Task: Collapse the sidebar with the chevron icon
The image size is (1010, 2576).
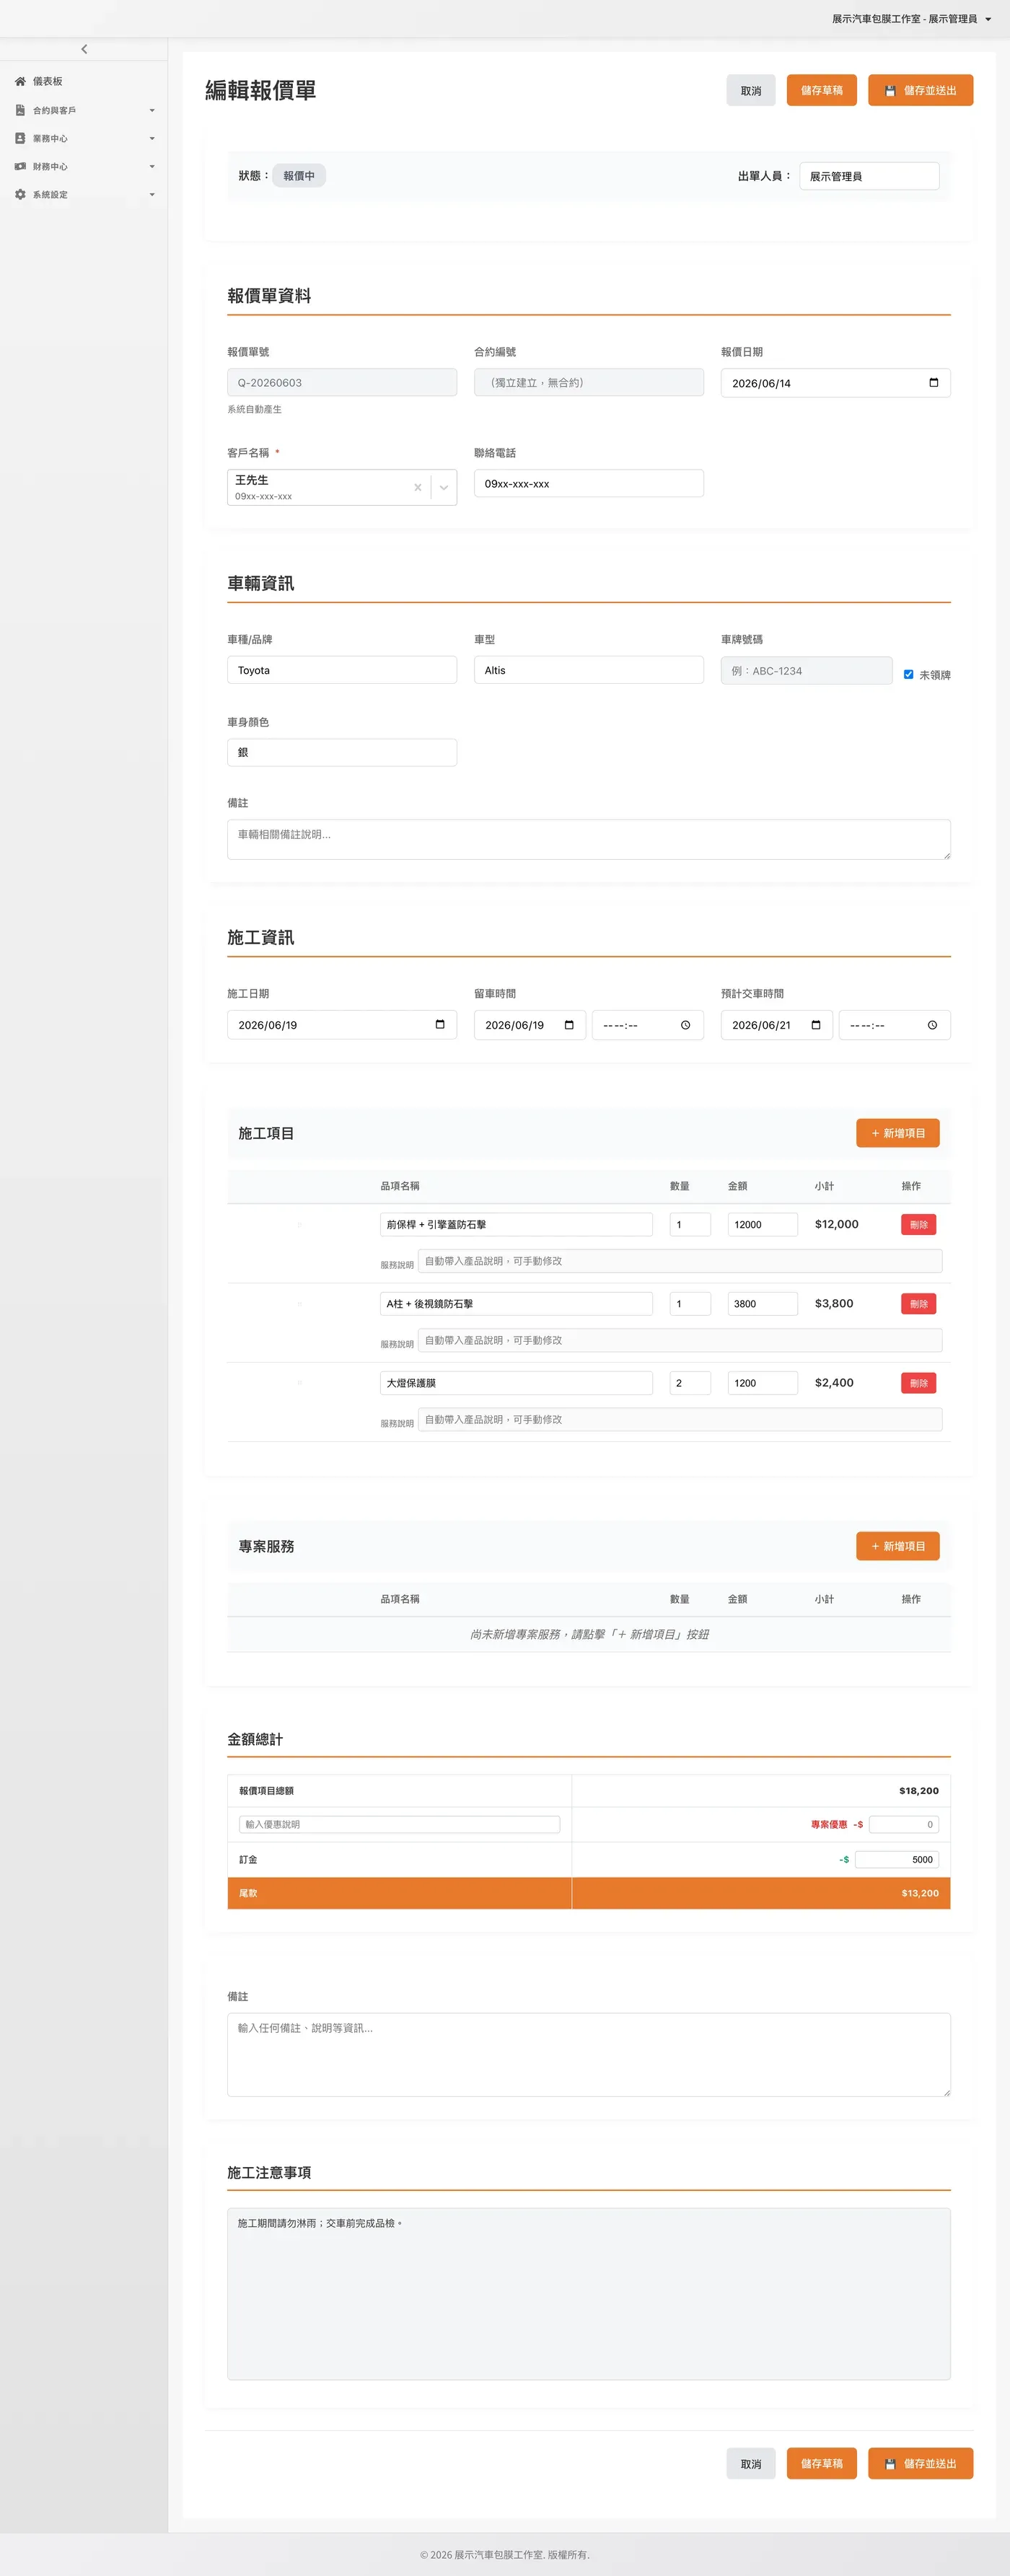Action: [x=84, y=49]
